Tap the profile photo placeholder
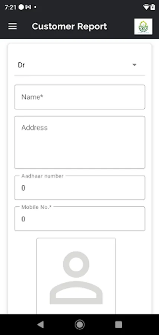 [x=76, y=276]
